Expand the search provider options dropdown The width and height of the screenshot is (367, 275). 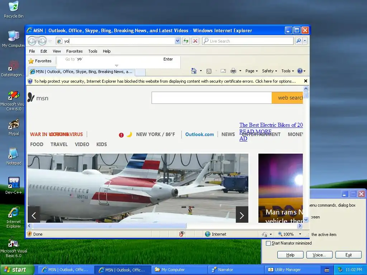305,41
